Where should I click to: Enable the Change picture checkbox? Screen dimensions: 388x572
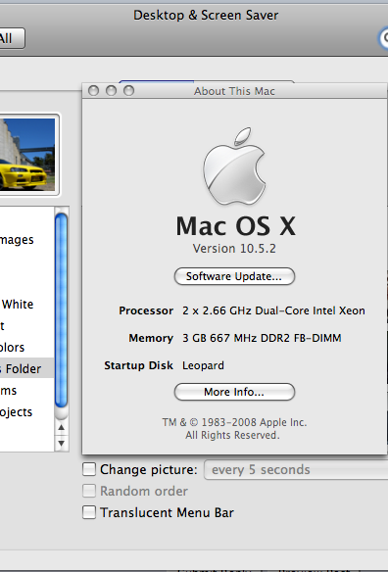tap(89, 469)
